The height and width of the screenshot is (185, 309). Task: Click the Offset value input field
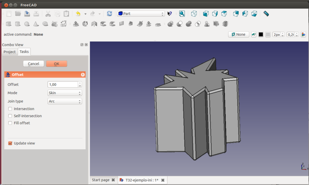pyautogui.click(x=63, y=84)
